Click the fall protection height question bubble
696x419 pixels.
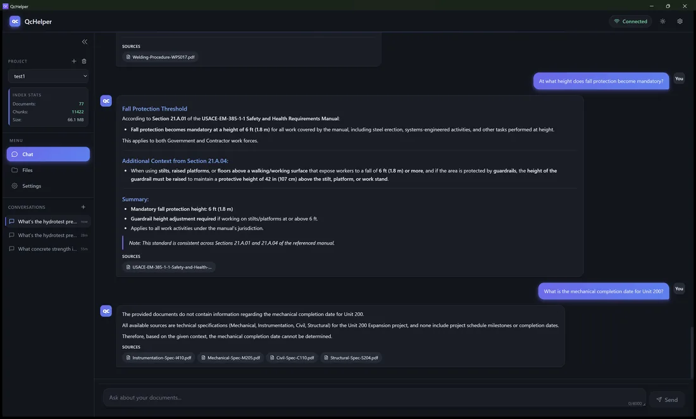601,81
